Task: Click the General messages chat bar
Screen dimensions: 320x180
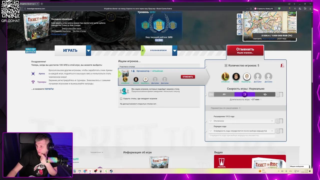Action: [x=299, y=166]
